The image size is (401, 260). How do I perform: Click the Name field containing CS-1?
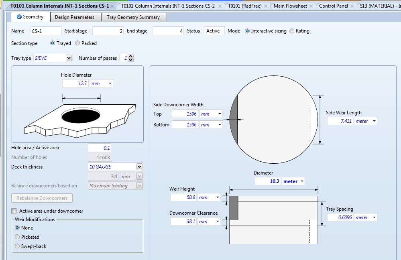(x=46, y=31)
